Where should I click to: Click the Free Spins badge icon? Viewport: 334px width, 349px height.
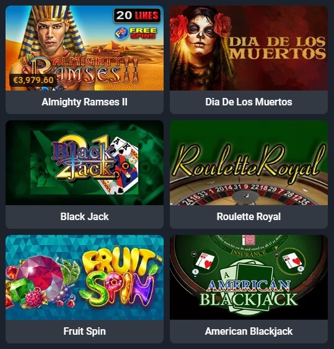point(136,33)
